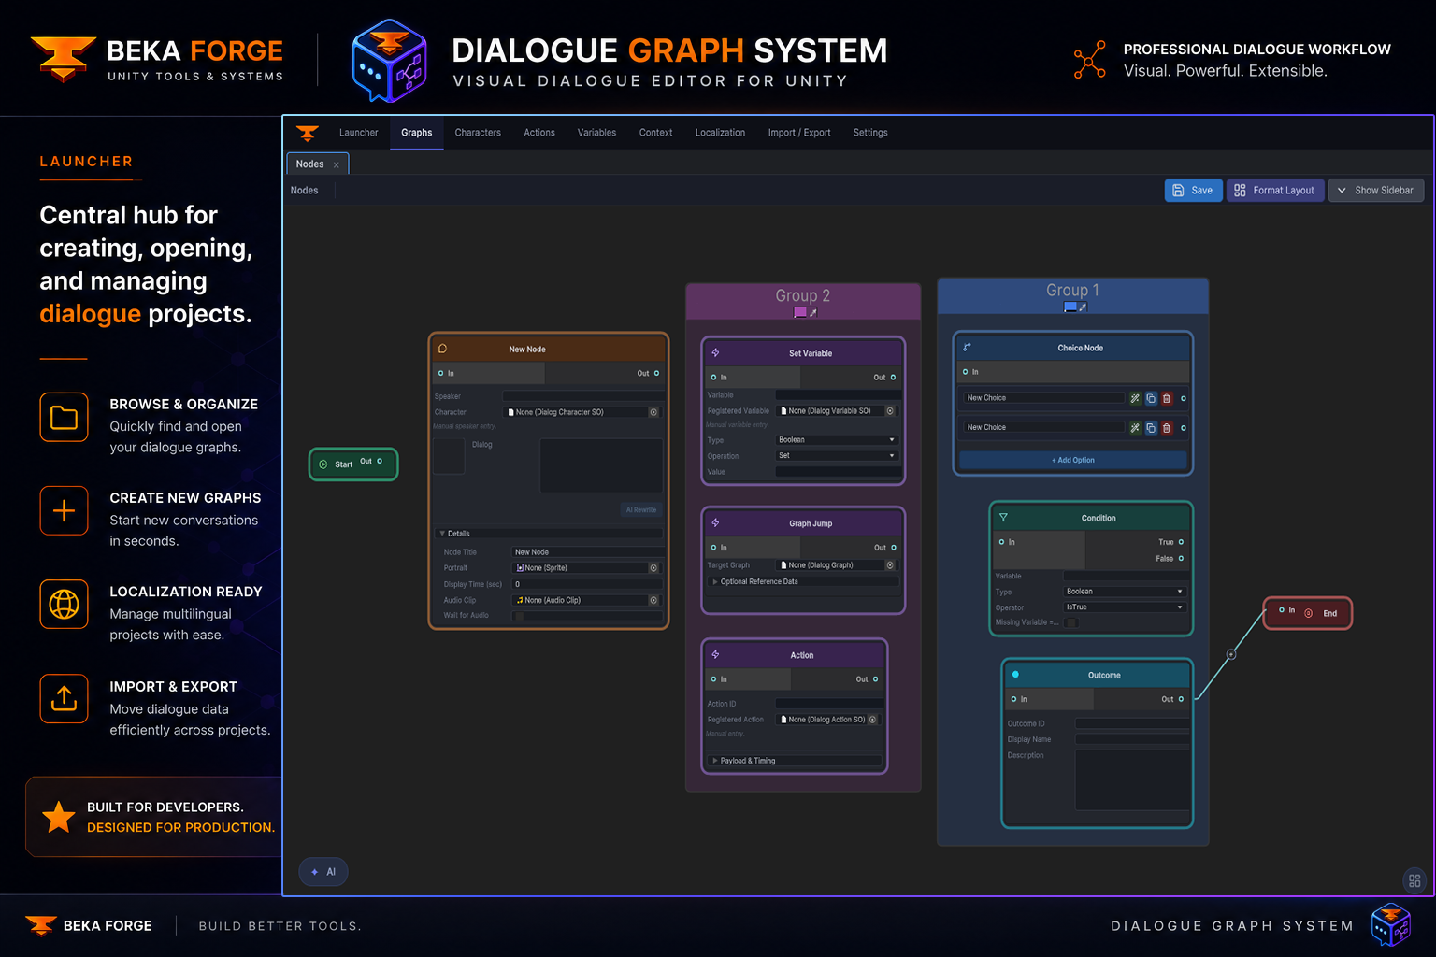Click the lightning icon on Graph Jump node
Screen dimensions: 1436x957
(715, 522)
